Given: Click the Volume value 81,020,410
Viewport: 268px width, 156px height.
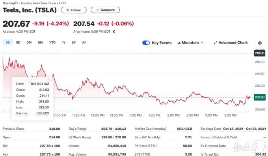Looking at the screenshot, I should (x=117, y=146).
